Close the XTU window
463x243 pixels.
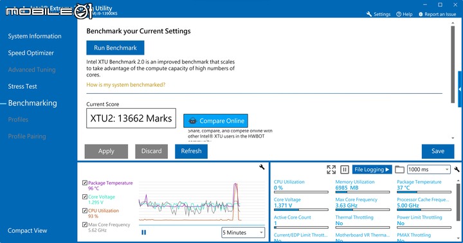click(x=455, y=4)
